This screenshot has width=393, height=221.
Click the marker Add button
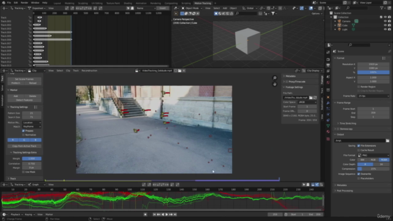tap(15, 96)
